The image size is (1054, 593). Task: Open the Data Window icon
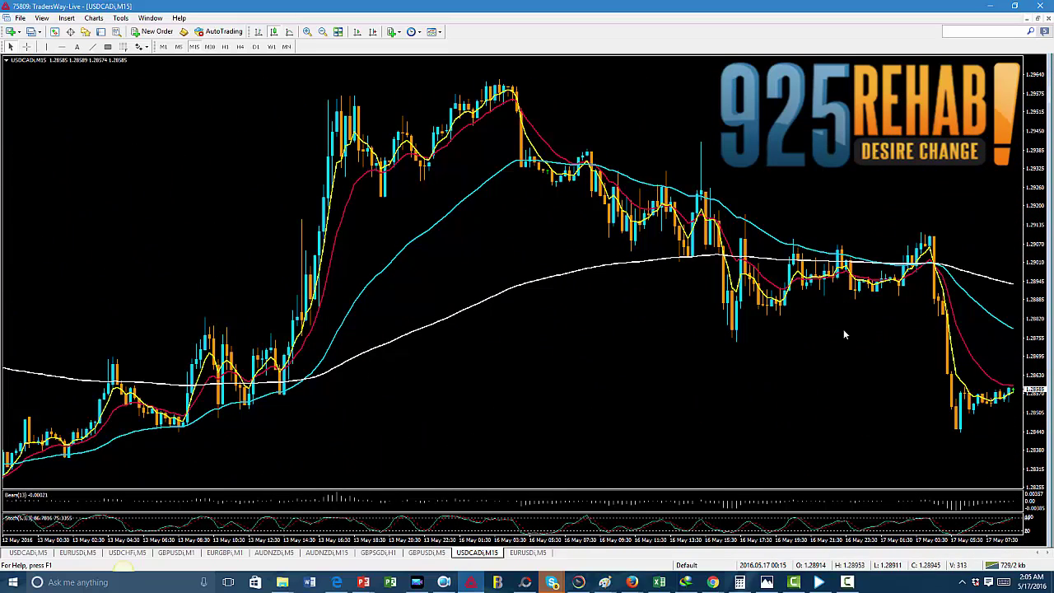click(70, 32)
